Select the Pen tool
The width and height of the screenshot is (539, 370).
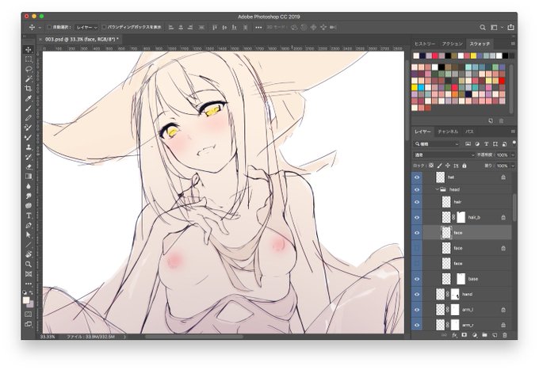click(29, 225)
